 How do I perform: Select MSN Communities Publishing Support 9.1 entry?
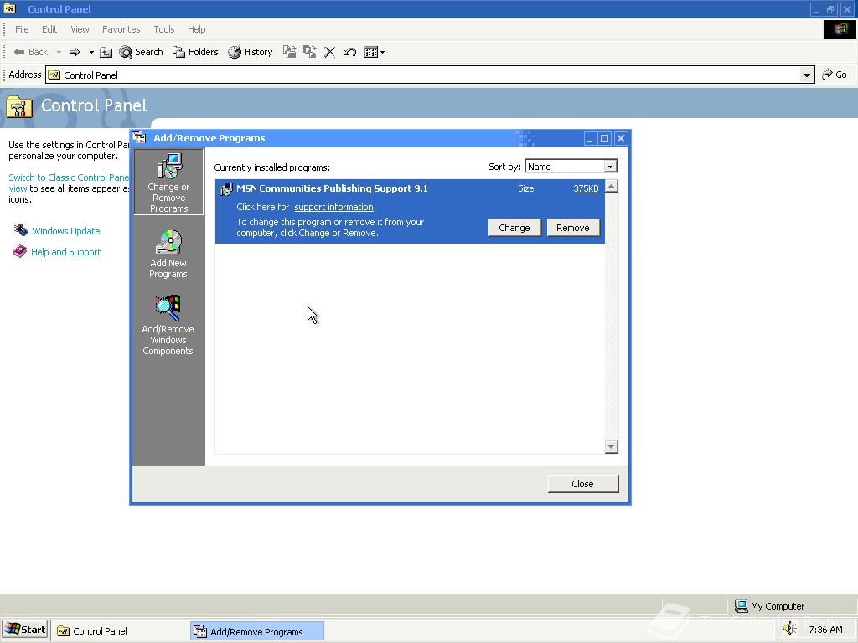click(x=410, y=211)
